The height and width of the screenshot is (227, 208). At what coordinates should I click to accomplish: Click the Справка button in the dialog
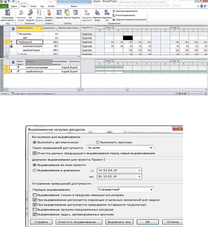(x=41, y=222)
